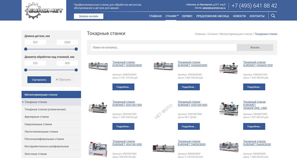Open Токарный станок EUROMET VD660X3000 link
Viewport: 297px width, 158px height.
pos(192,64)
